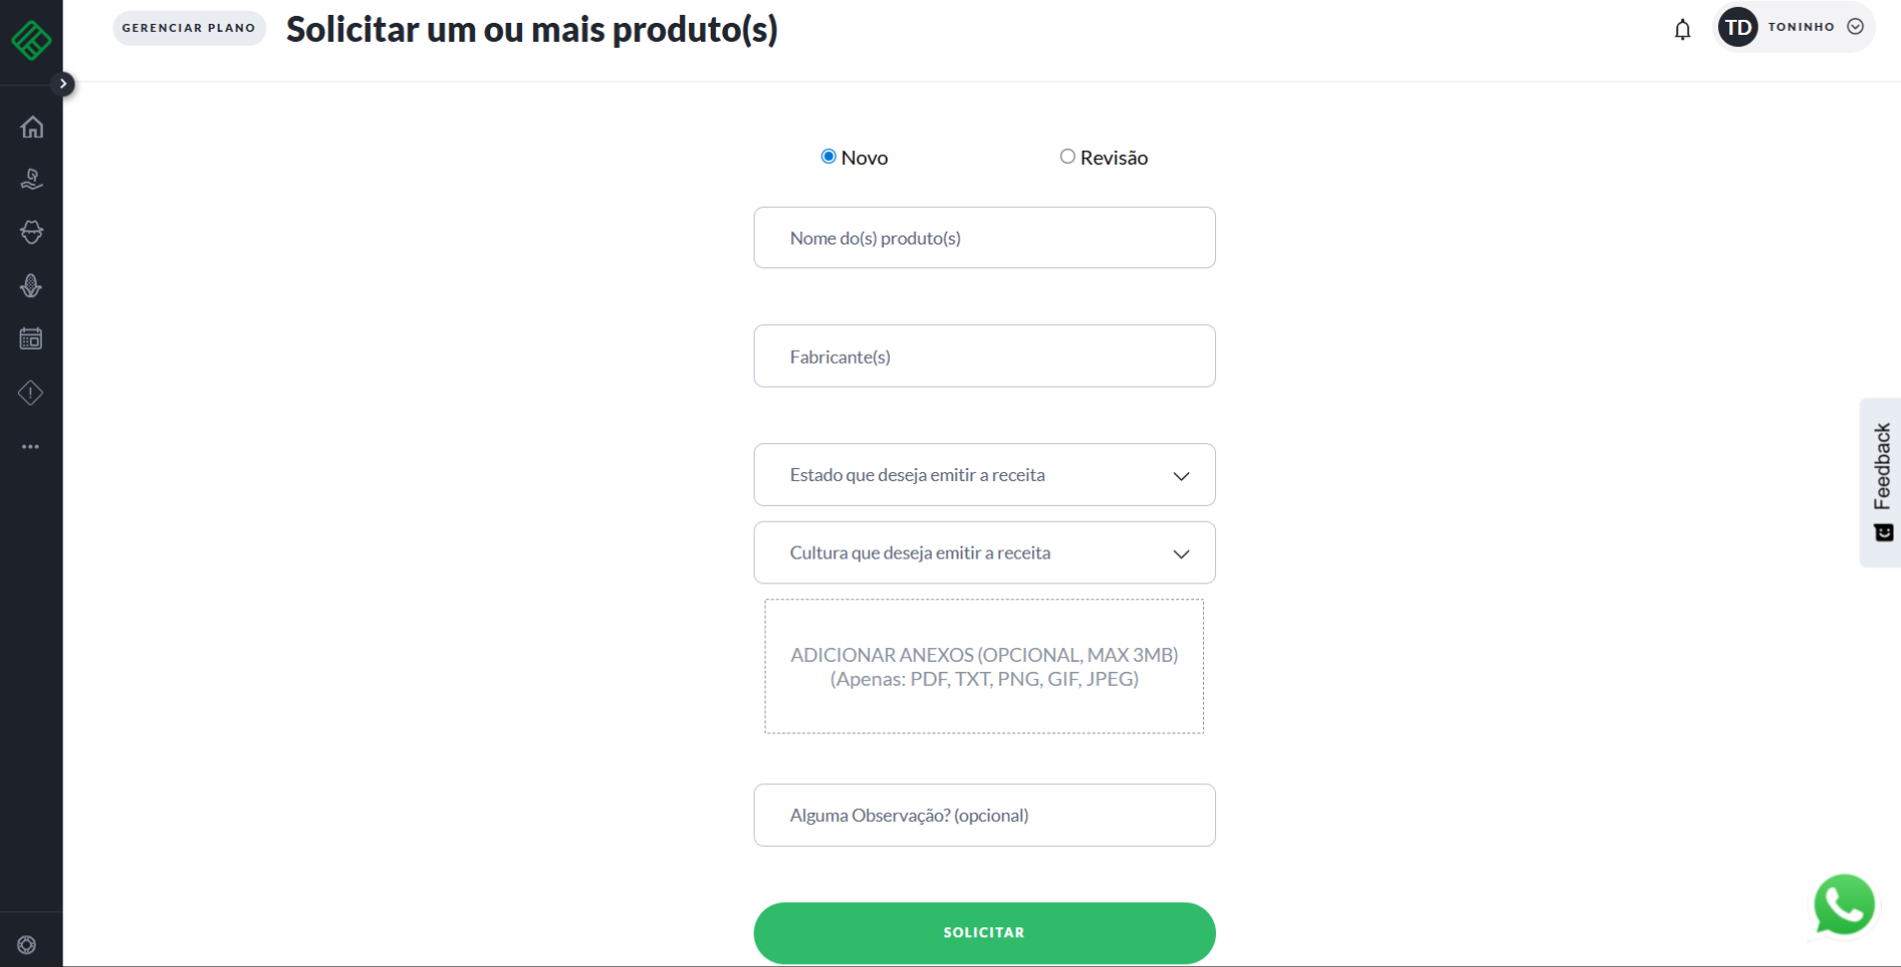Expand the sidebar with arrow toggle

[x=64, y=83]
